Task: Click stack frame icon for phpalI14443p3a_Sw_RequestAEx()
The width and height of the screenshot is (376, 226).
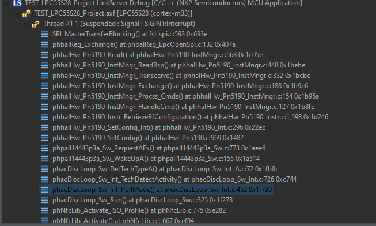Action: pyautogui.click(x=45, y=148)
